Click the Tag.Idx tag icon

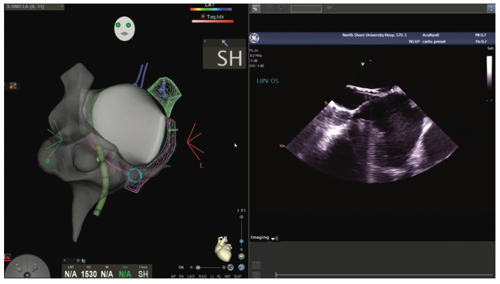[x=203, y=16]
